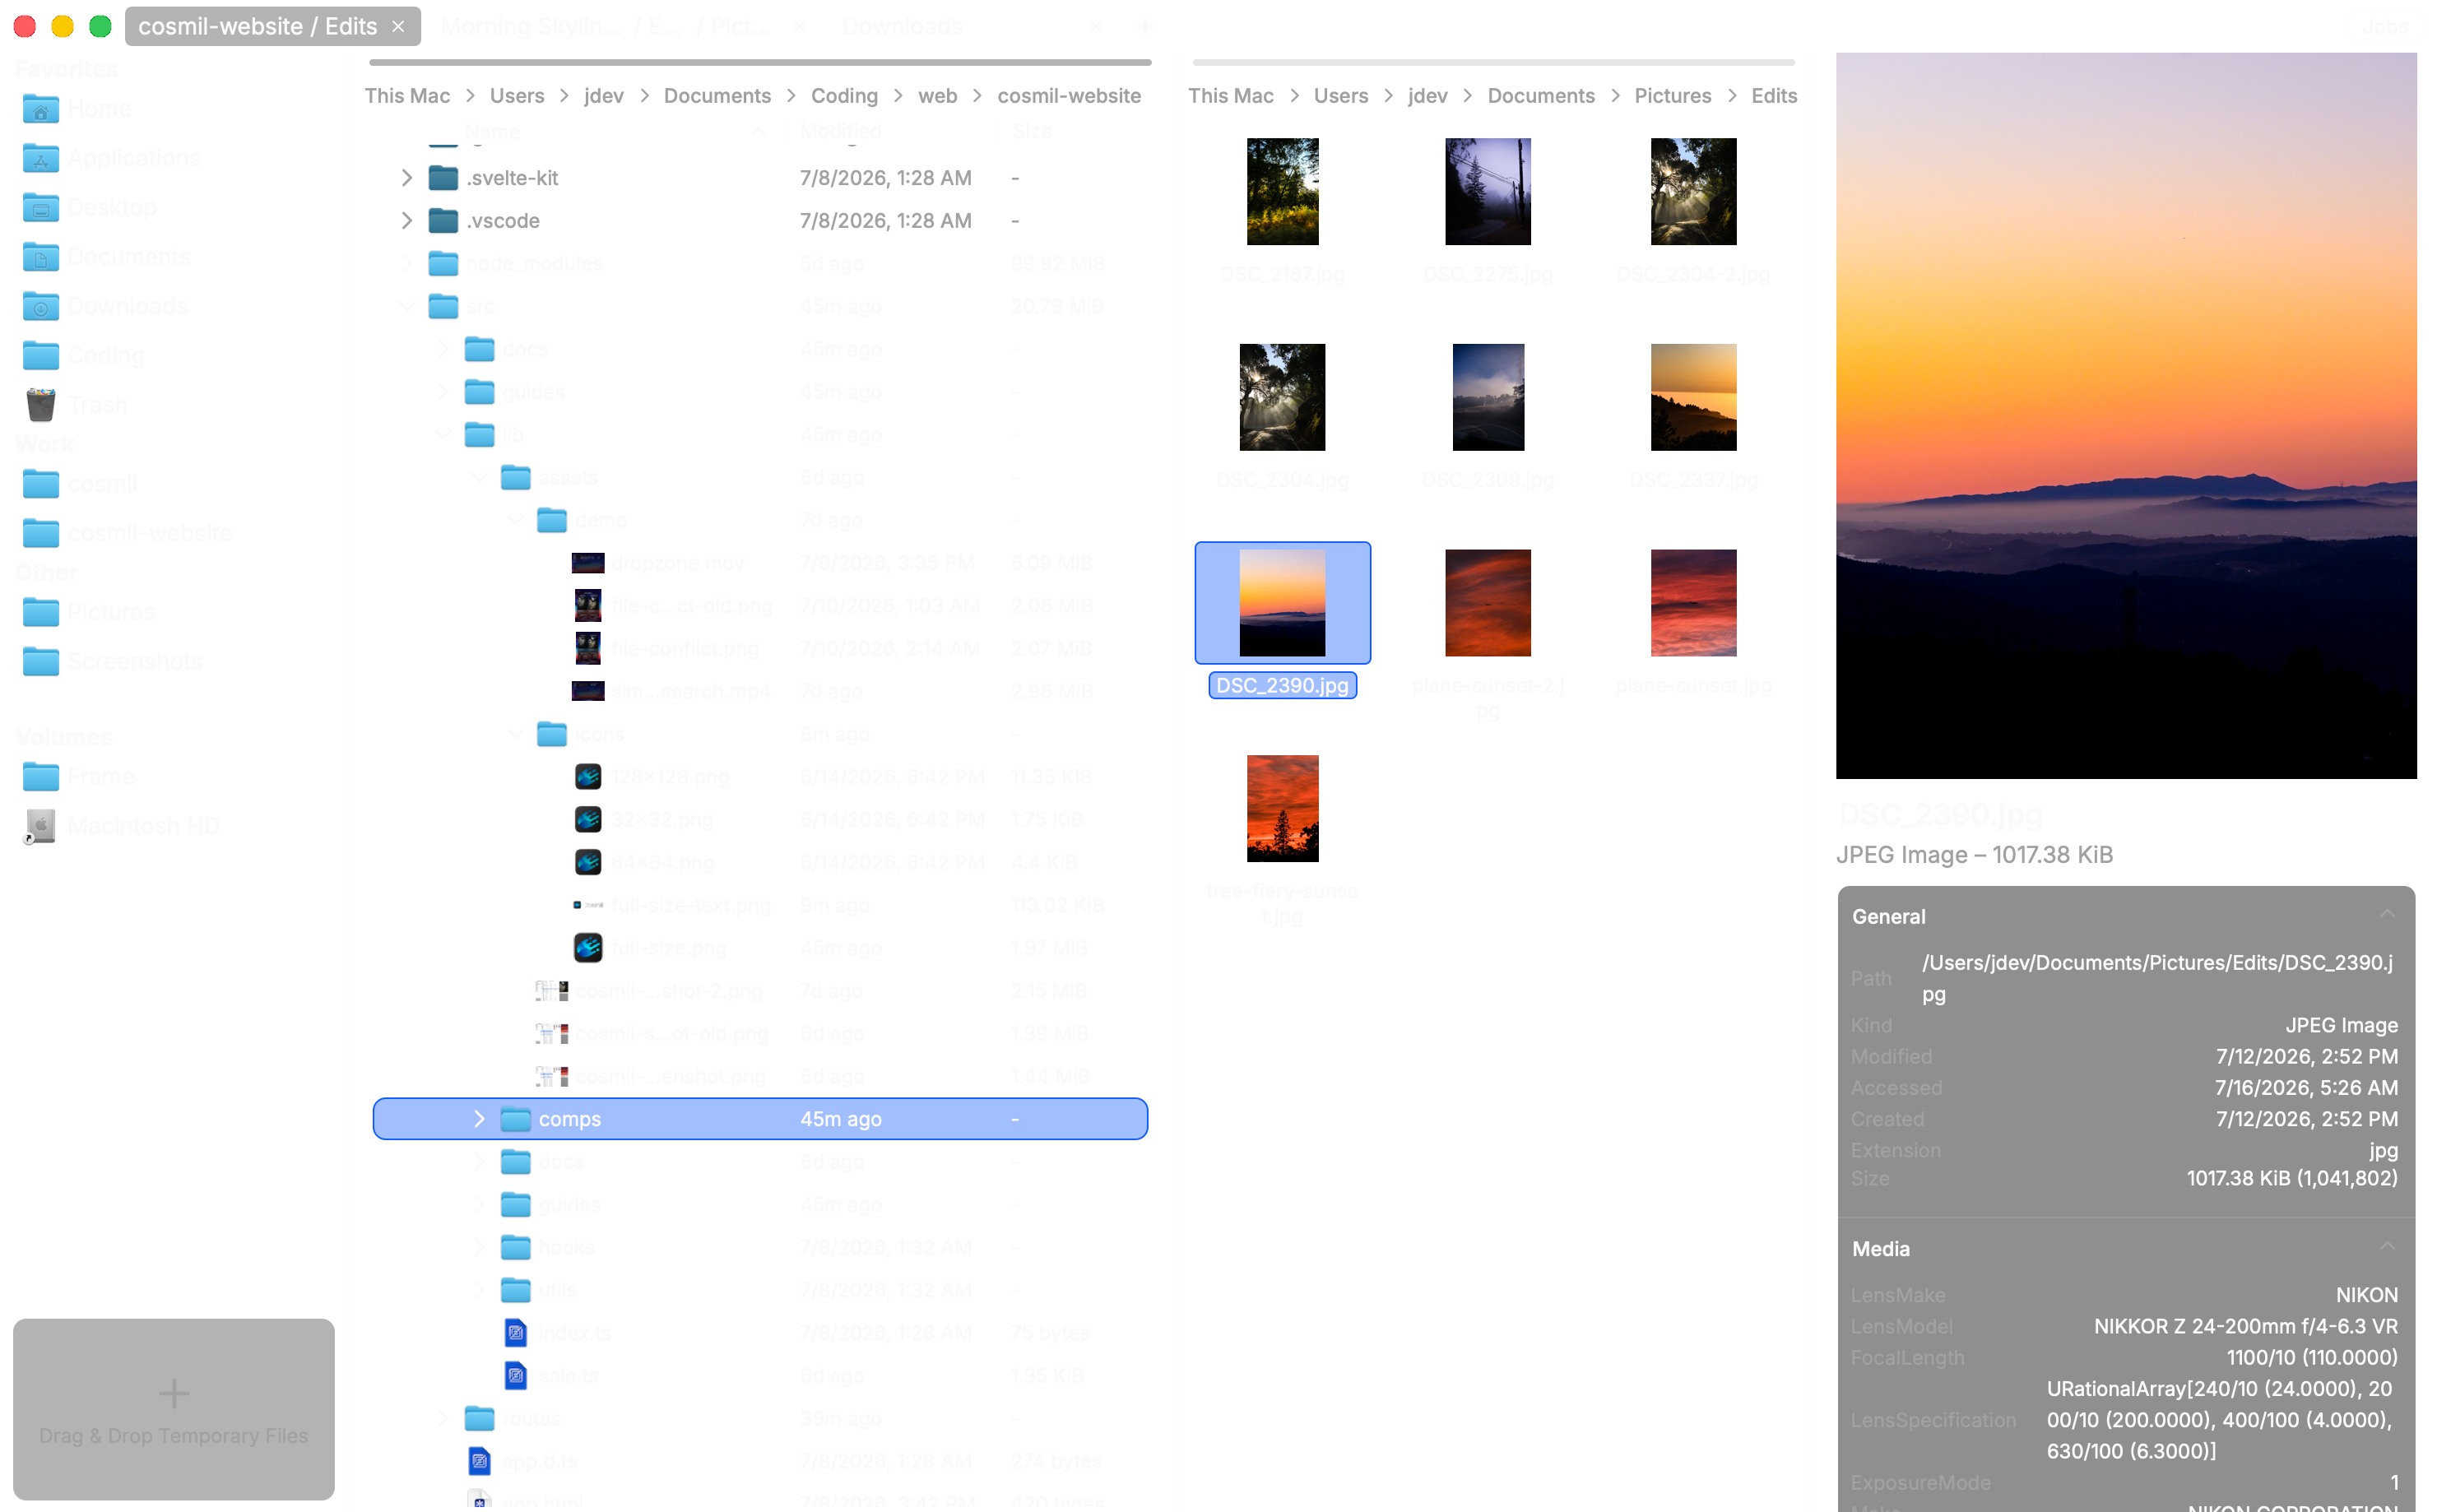Select the tree-fiery-sunset thumbnail
The height and width of the screenshot is (1512, 2437).
[1282, 808]
